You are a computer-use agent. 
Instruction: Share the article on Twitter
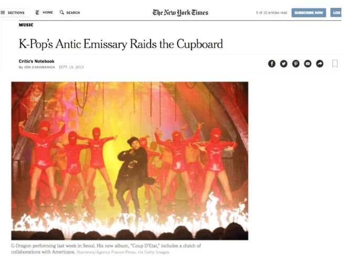[x=283, y=63]
